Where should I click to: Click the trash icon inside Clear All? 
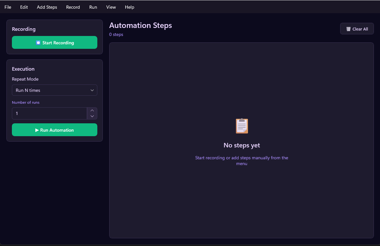point(348,29)
